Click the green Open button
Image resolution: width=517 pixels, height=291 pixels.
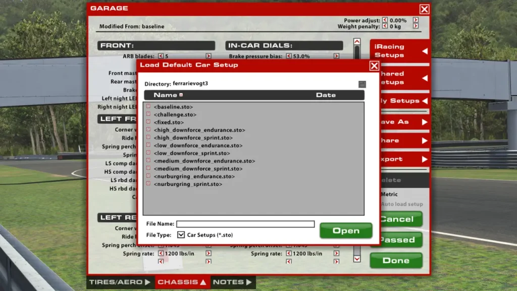coord(346,230)
